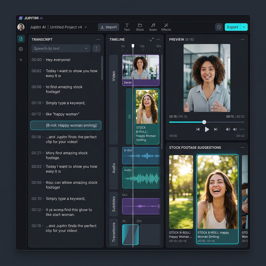Click the first volume speaker icon
This screenshot has width=266, height=266.
pyautogui.click(x=228, y=129)
